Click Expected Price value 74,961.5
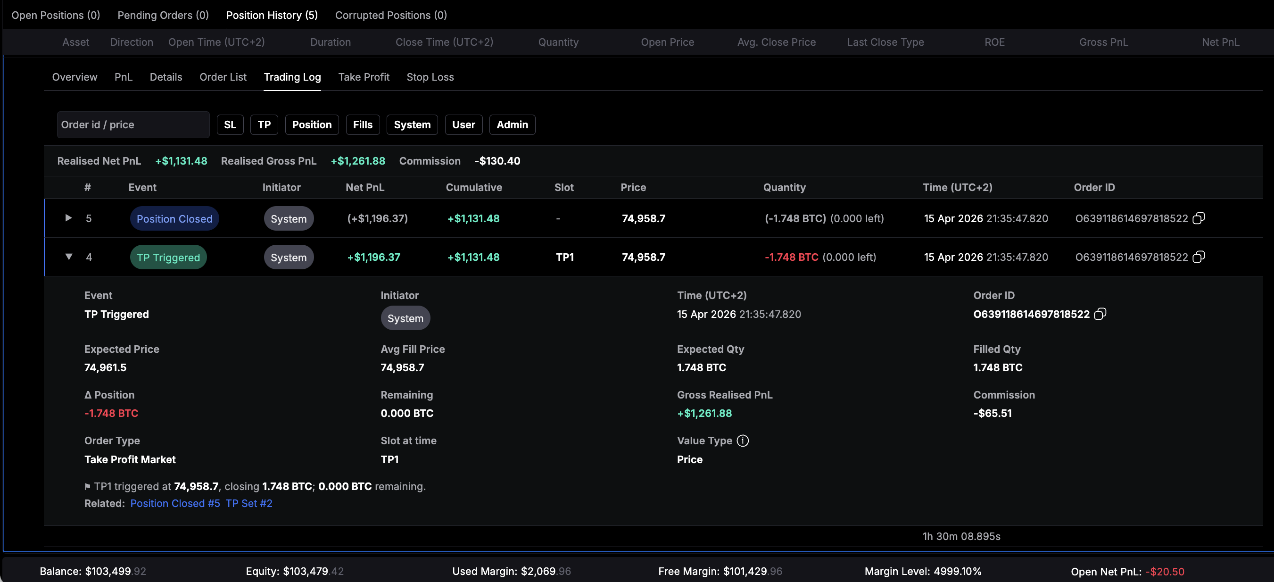This screenshot has height=582, width=1274. coord(105,367)
